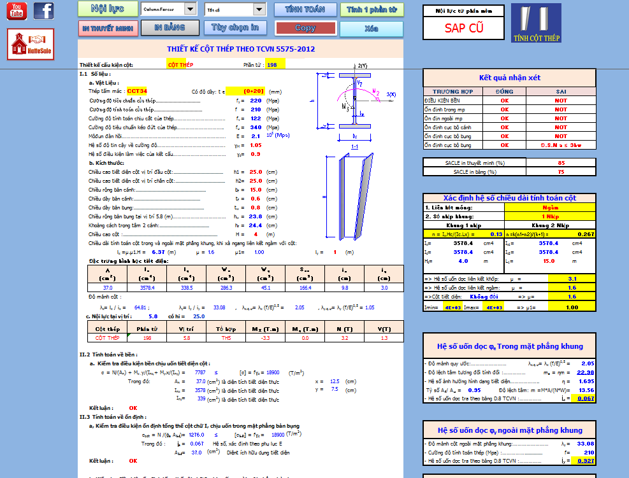This screenshot has width=629, height=478.
Task: Select the SCALE in bảng value 75
Action: click(x=561, y=172)
